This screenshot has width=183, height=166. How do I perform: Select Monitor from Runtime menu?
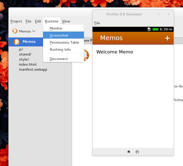tap(63, 28)
